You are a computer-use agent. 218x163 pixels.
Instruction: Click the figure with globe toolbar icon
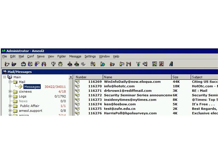click(102, 64)
